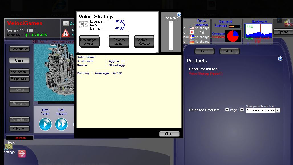Click the 'Fair' prognosis for Japan
This screenshot has width=293, height=165.
pyautogui.click(x=202, y=32)
